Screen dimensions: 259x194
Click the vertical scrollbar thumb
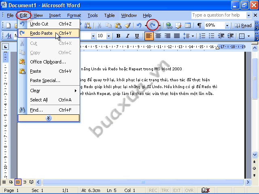coord(255,78)
